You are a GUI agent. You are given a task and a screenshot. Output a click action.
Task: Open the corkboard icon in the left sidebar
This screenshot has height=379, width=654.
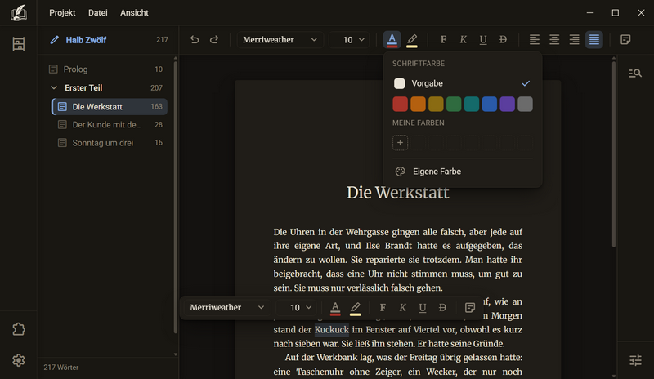(18, 44)
